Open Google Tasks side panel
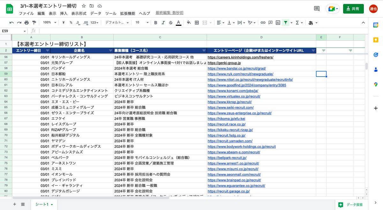The height and width of the screenshot is (210, 383). coord(376,55)
